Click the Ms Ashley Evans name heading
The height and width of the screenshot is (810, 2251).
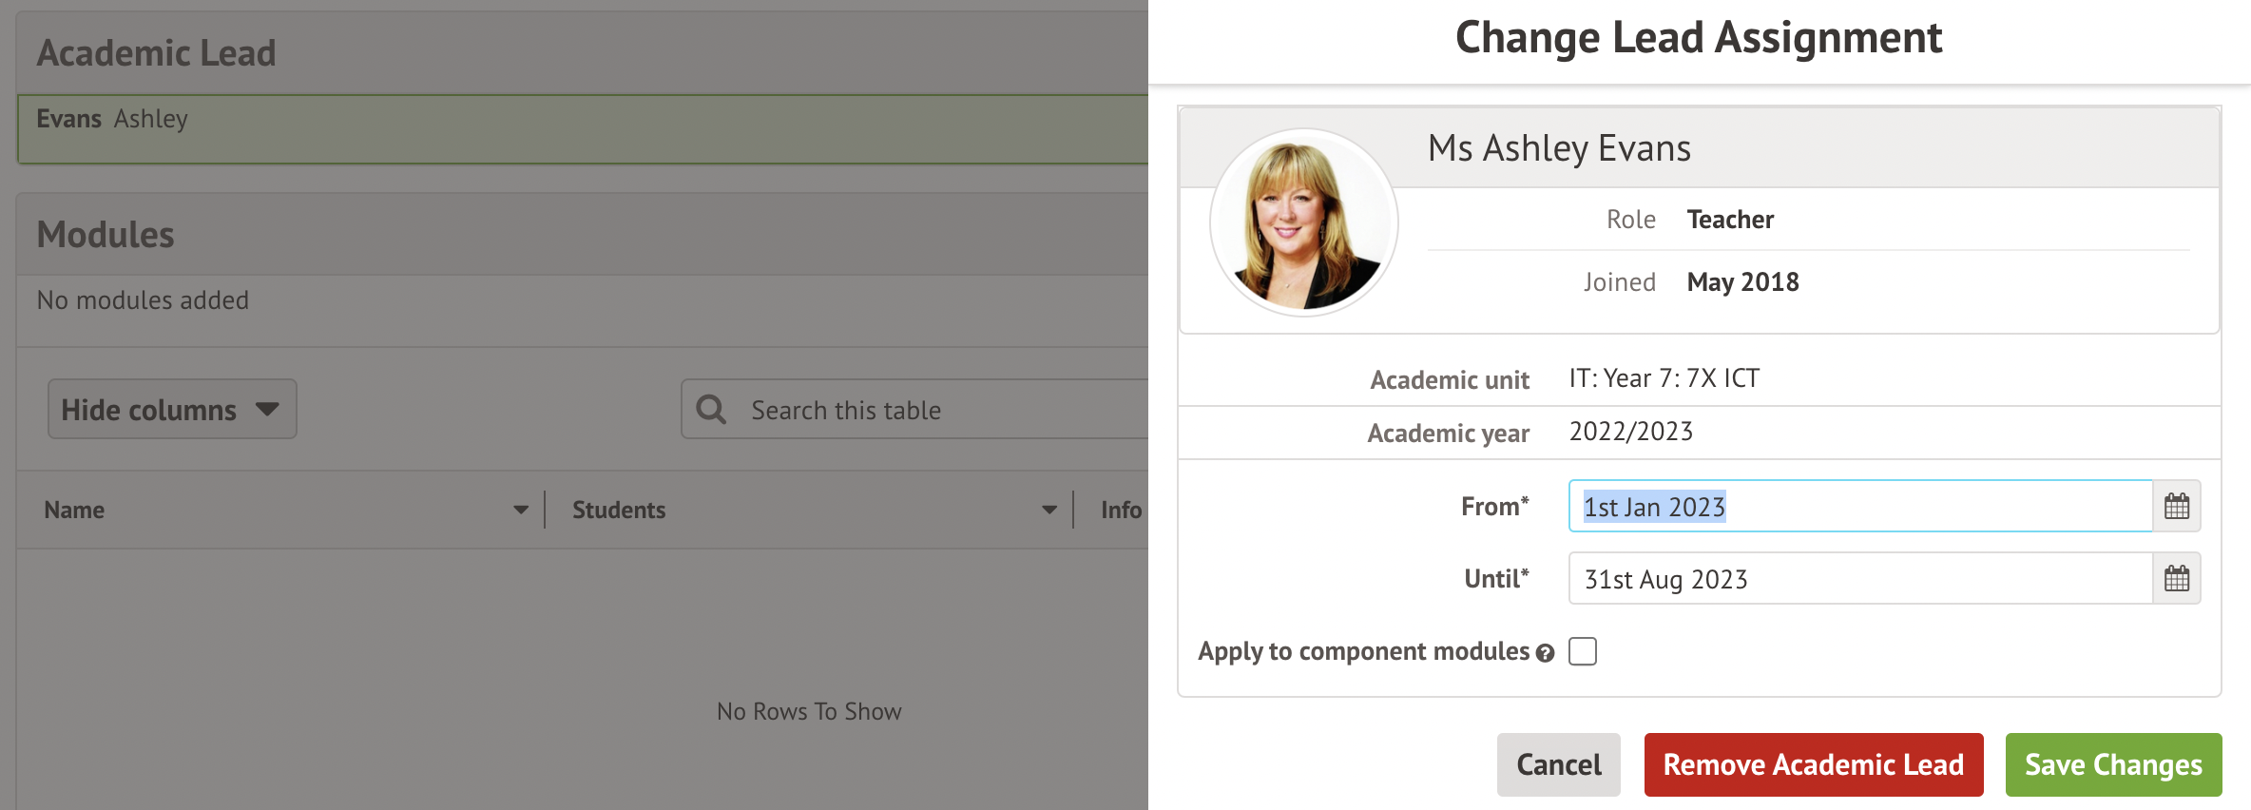1559,148
